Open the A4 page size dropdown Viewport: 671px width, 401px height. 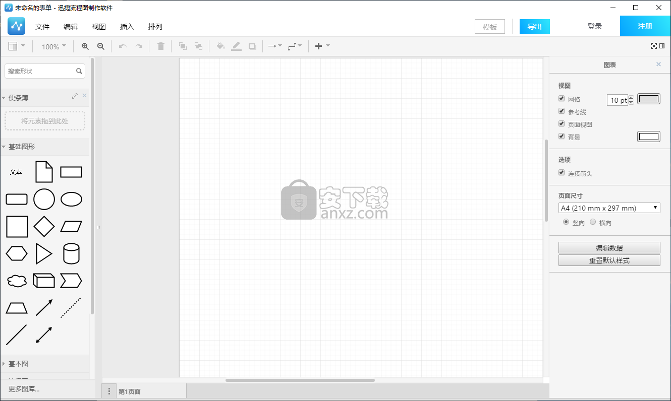[x=609, y=208]
